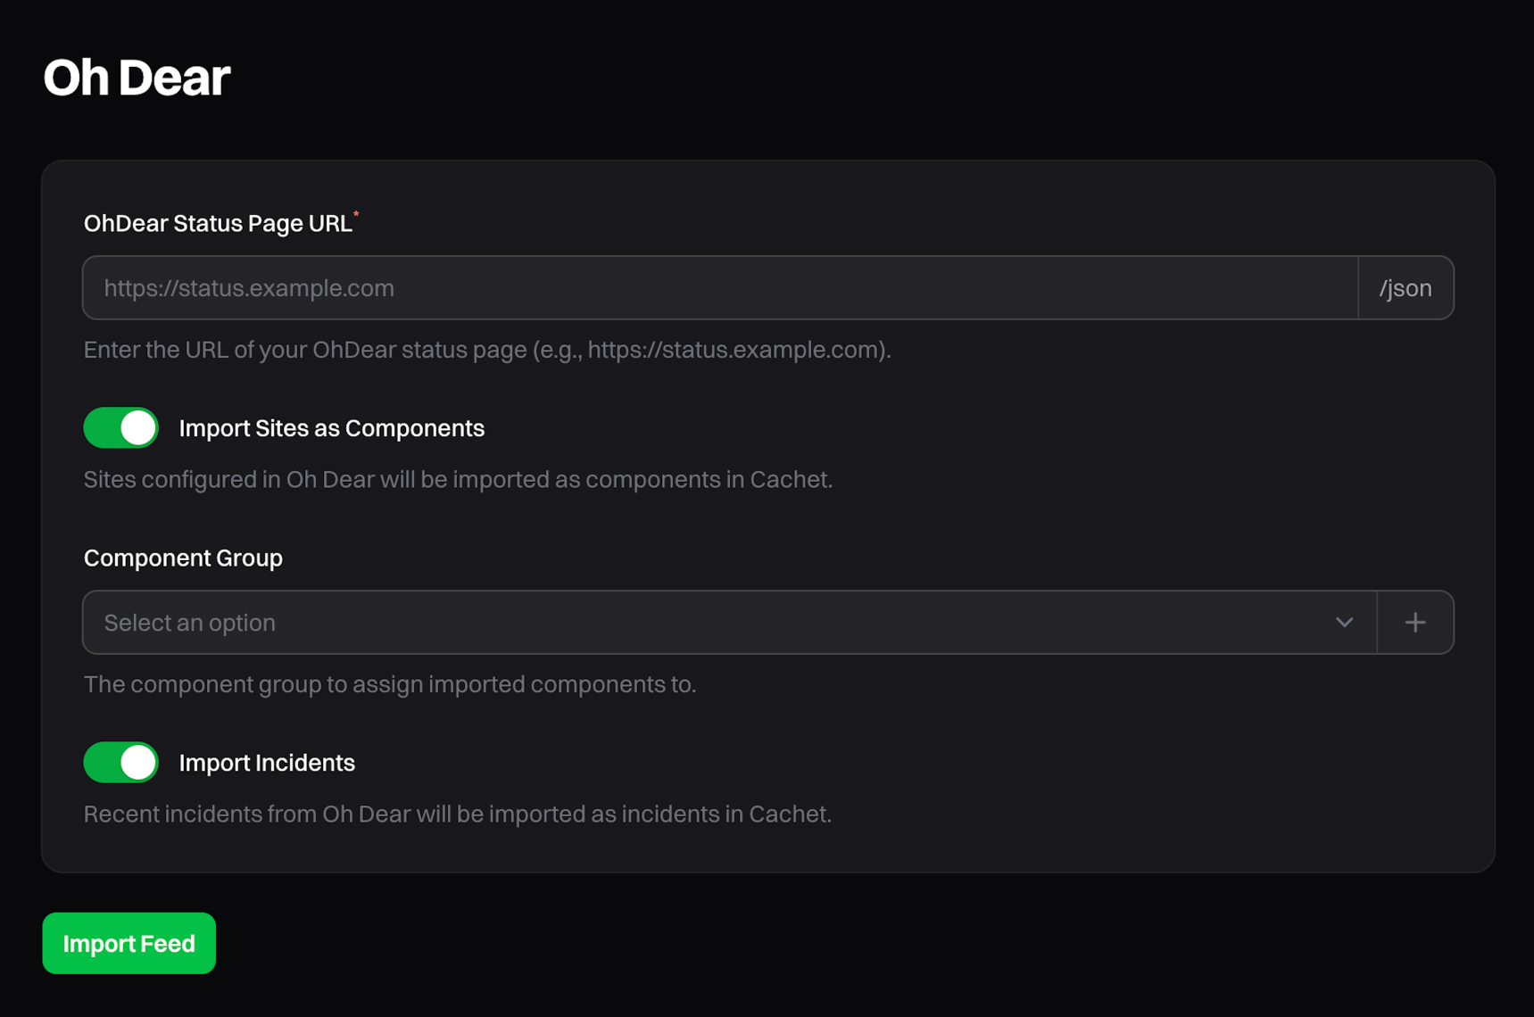
Task: Select the Import Incidents label text
Action: click(267, 763)
